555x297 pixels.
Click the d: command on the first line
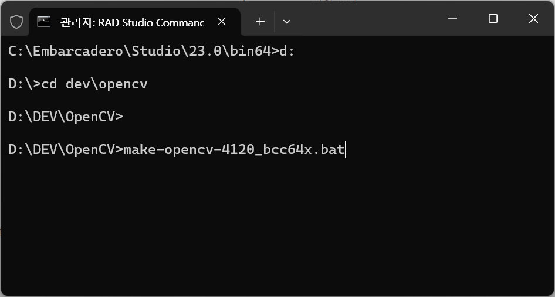click(x=287, y=52)
